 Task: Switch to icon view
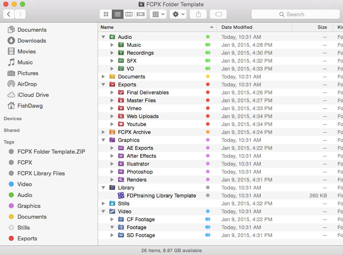pyautogui.click(x=106, y=14)
